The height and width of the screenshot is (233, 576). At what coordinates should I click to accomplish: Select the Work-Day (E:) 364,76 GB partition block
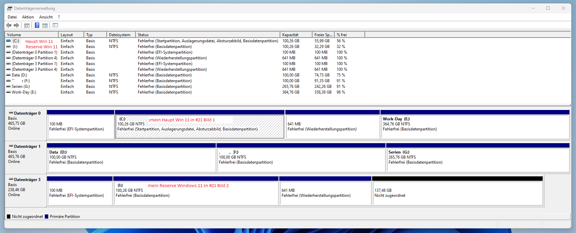pyautogui.click(x=475, y=127)
